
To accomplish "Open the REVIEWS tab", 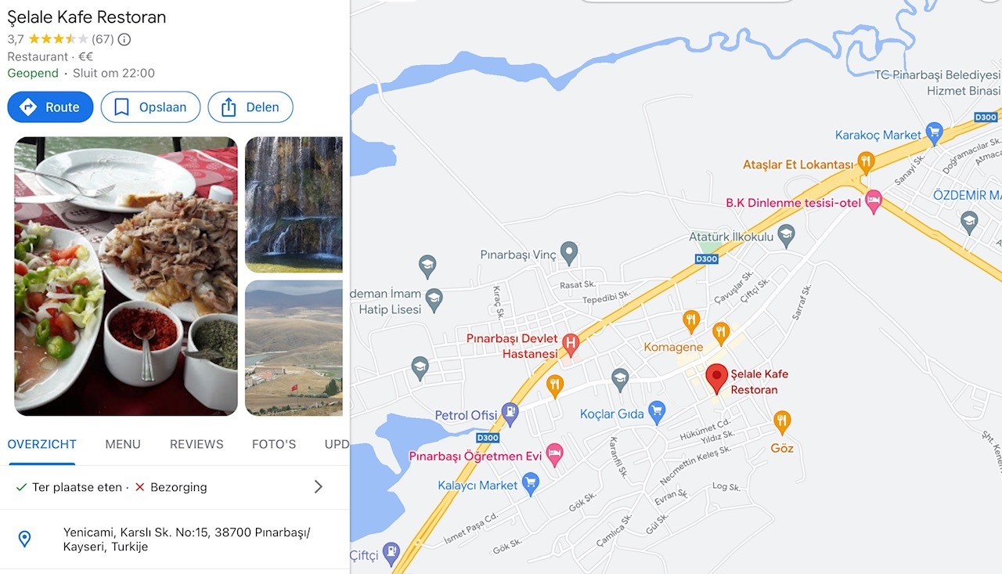I will click(196, 444).
